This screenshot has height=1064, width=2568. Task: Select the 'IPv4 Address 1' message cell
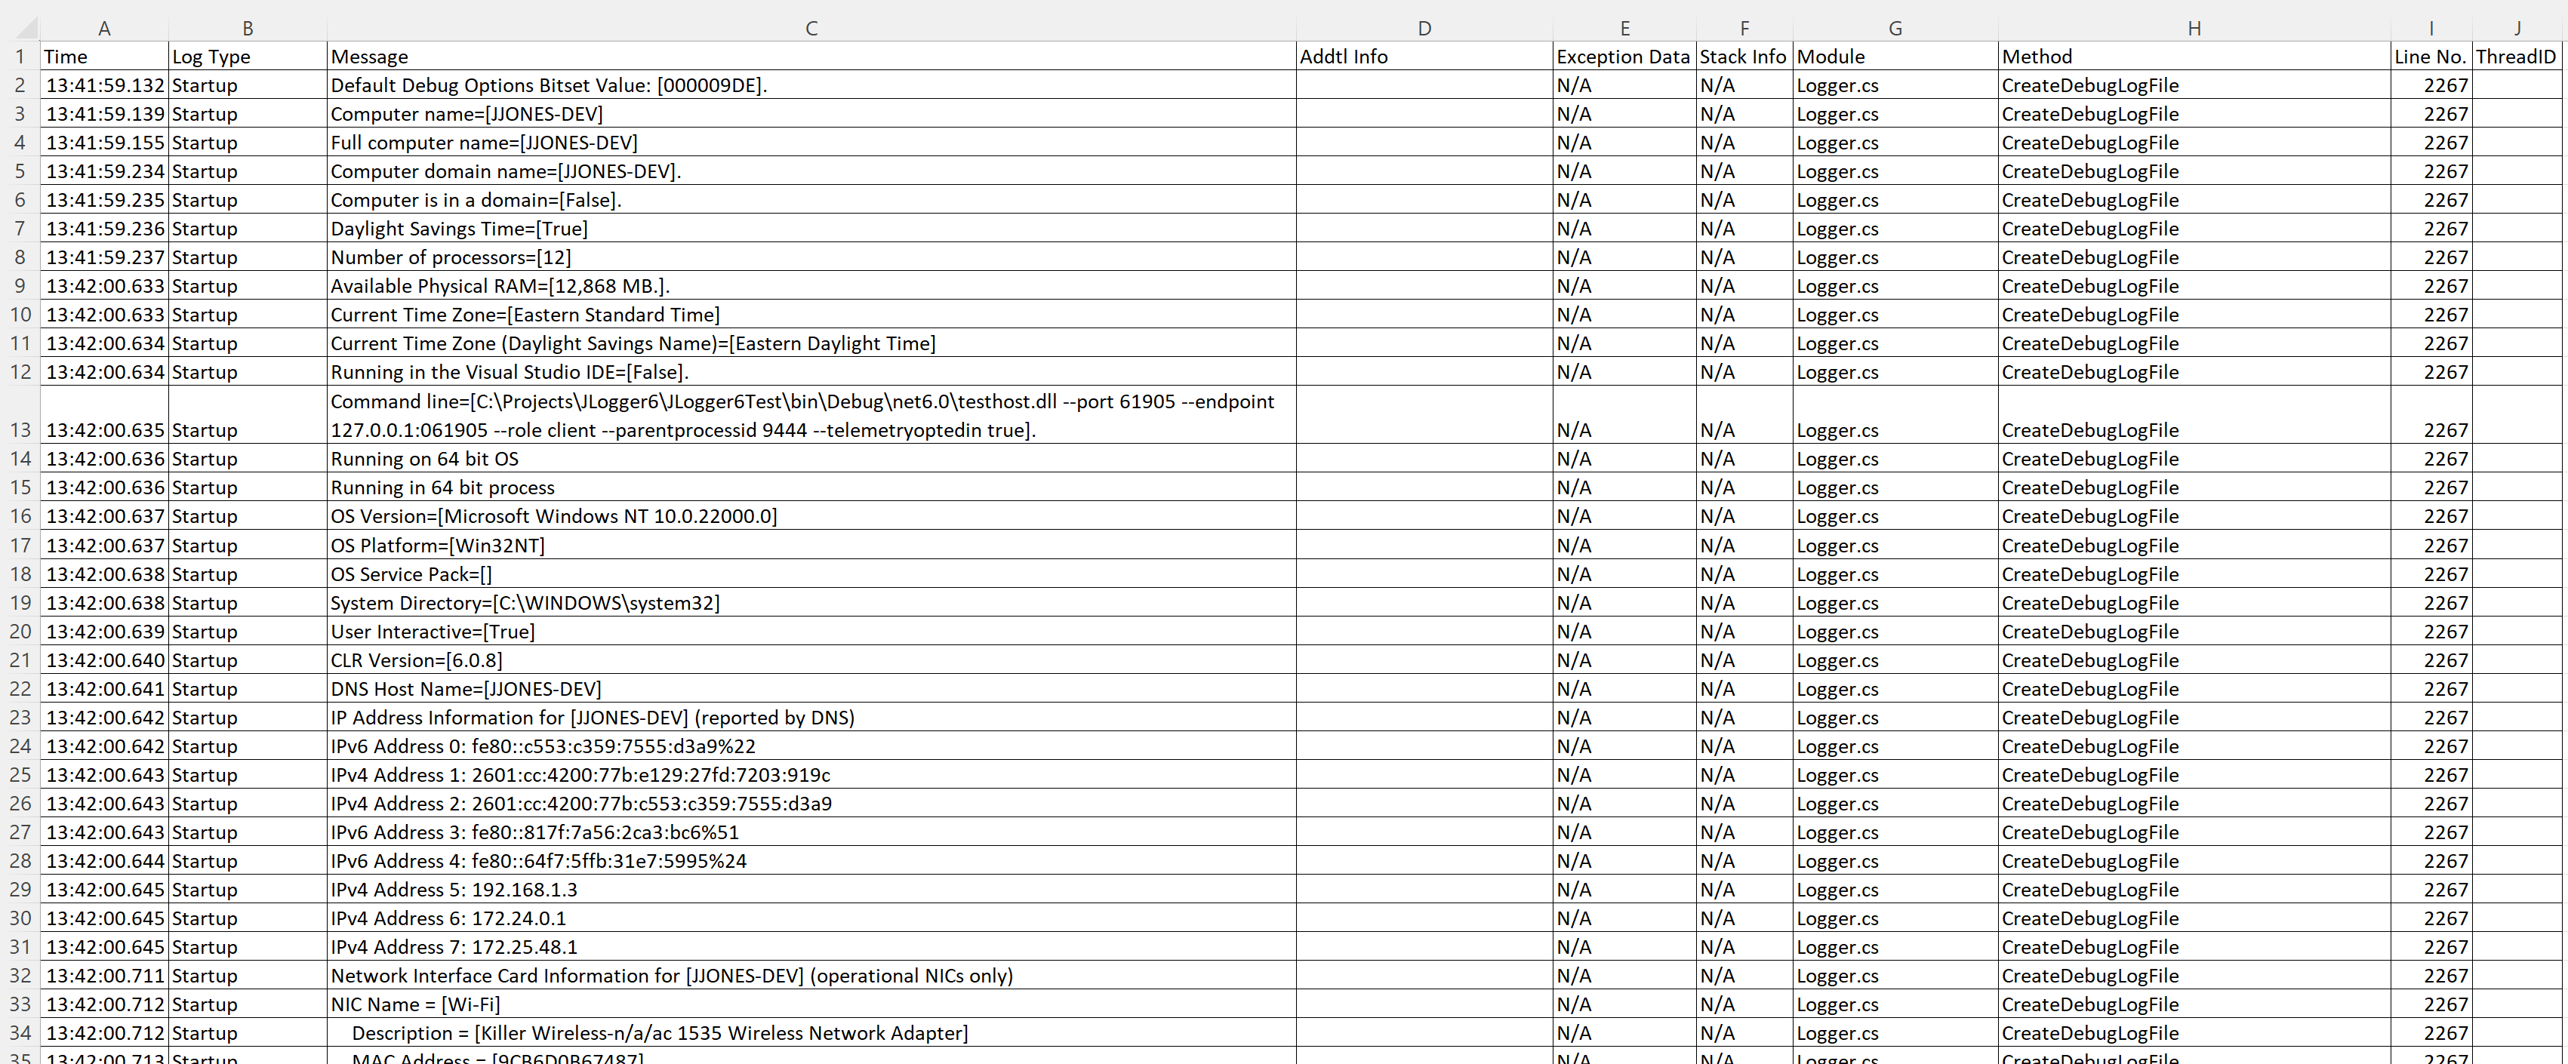811,775
